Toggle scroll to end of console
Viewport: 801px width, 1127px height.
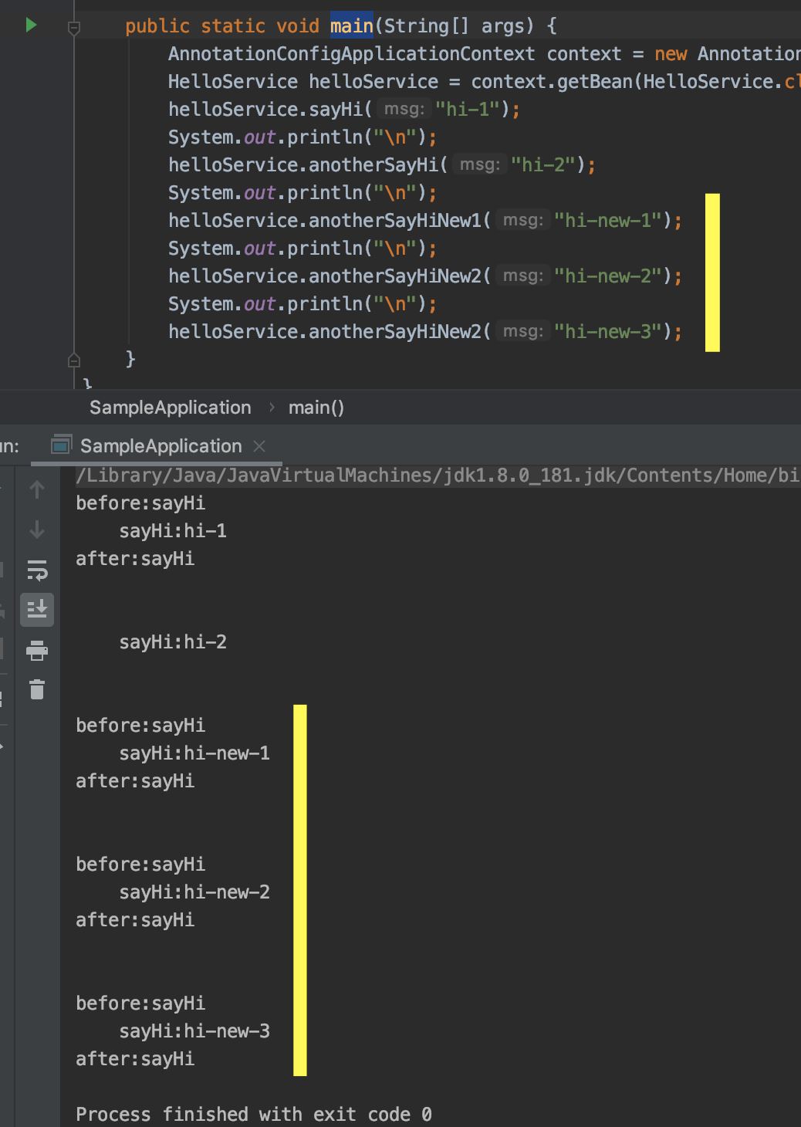click(x=37, y=610)
